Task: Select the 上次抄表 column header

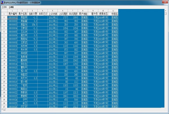Action: [x=53, y=14]
